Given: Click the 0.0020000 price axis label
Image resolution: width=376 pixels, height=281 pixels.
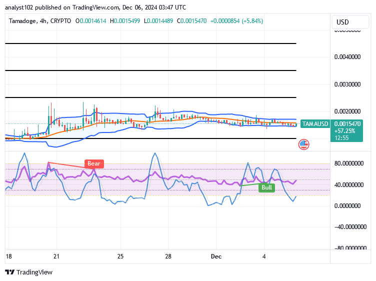Looking at the screenshot, I should [x=347, y=111].
